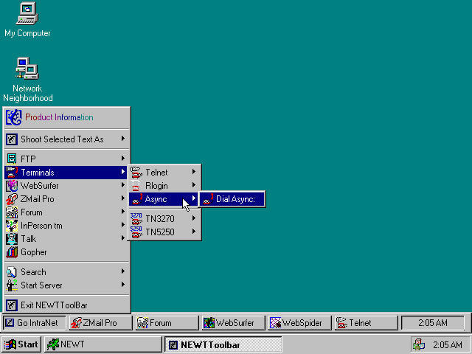Click the Search magnifier icon
Image resolution: width=472 pixels, height=354 pixels.
pyautogui.click(x=12, y=272)
